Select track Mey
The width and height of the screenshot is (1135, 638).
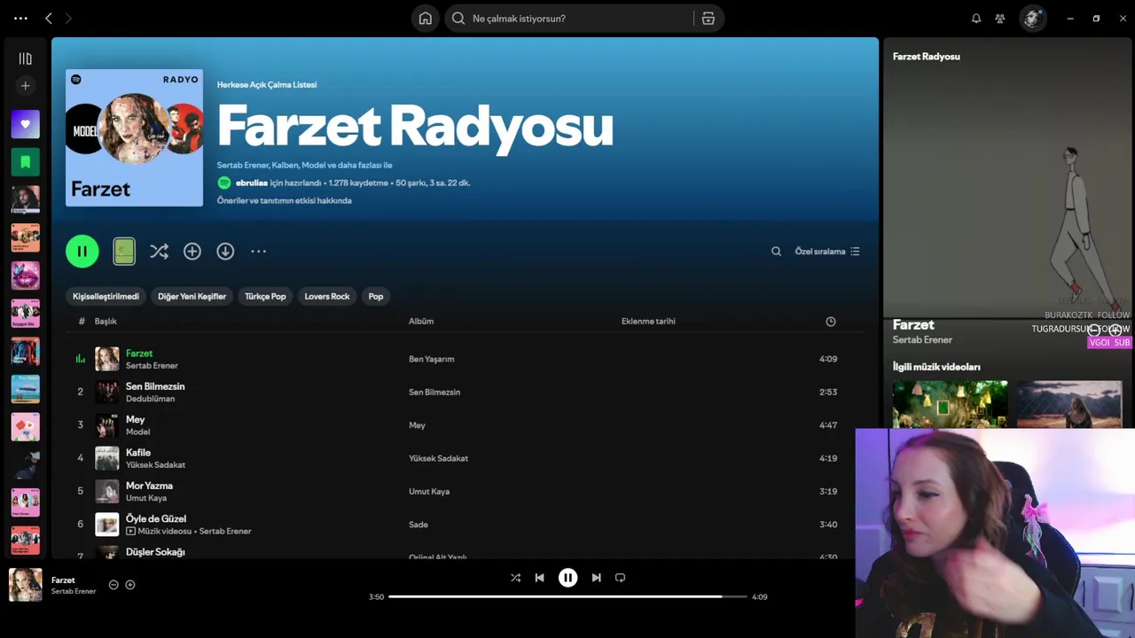(135, 419)
